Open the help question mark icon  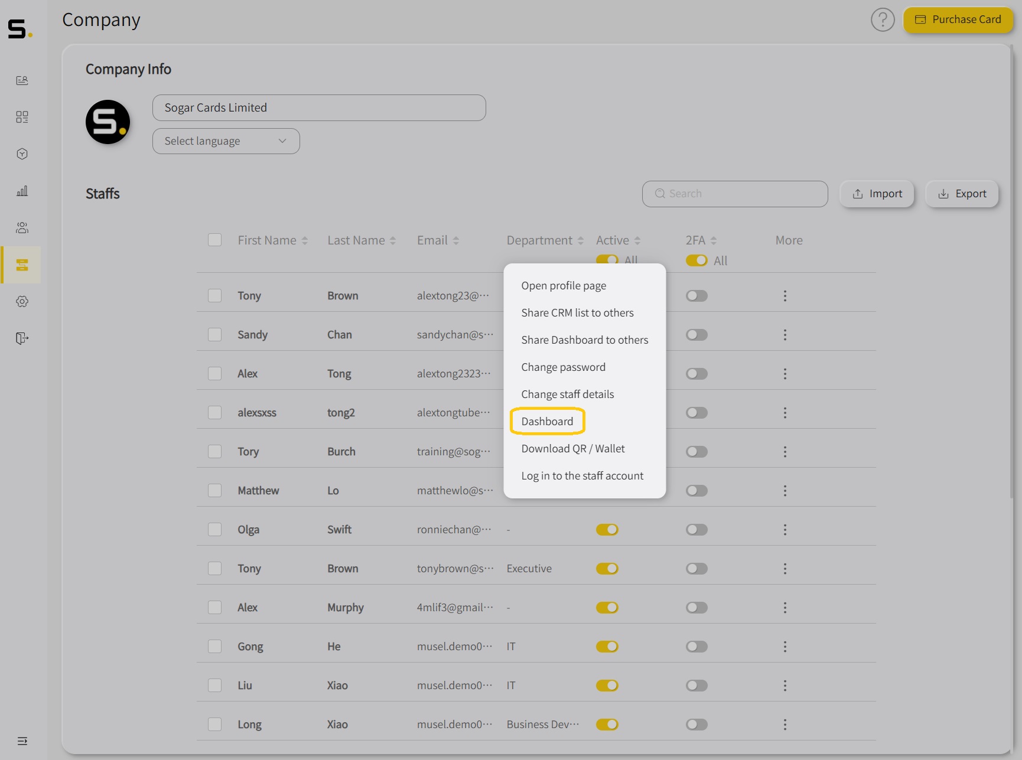click(x=883, y=19)
